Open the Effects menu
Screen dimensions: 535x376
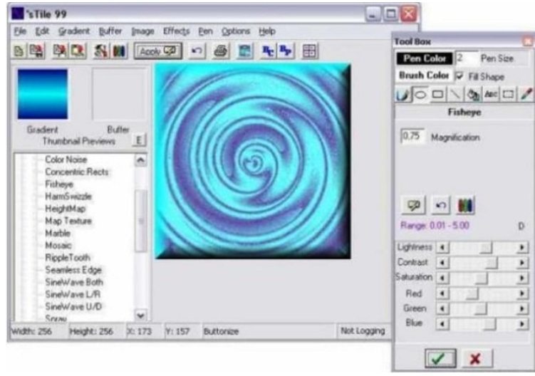pyautogui.click(x=176, y=31)
